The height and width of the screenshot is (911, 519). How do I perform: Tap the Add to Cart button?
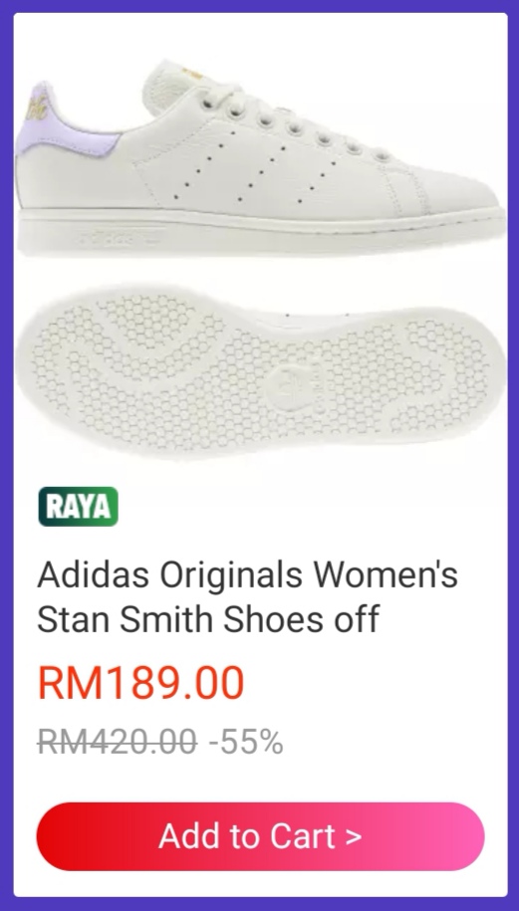point(260,836)
